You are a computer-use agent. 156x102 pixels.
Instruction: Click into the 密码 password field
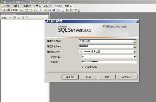click(x=109, y=62)
